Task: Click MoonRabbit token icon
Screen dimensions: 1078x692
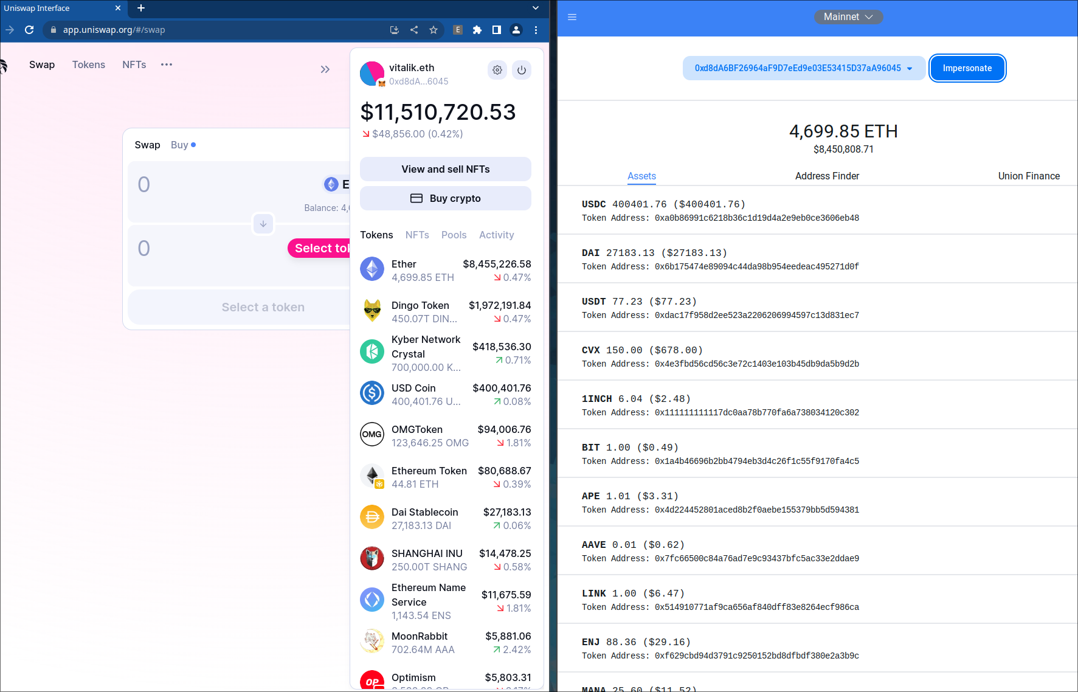Action: tap(372, 641)
